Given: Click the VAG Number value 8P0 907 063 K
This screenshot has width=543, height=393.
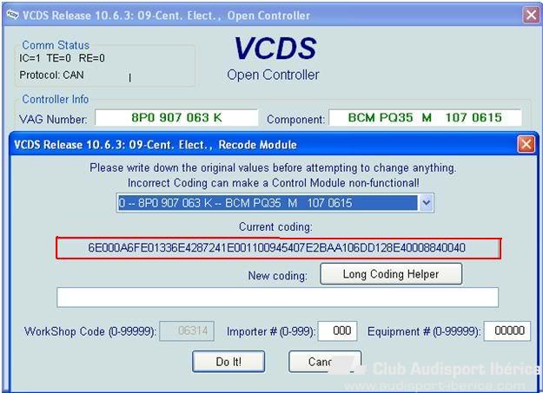Looking at the screenshot, I should [x=176, y=118].
